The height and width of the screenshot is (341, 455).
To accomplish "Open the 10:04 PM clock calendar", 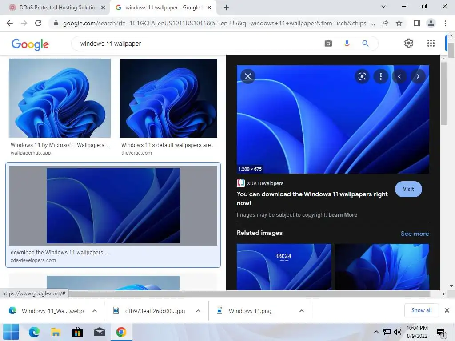I will (417, 332).
